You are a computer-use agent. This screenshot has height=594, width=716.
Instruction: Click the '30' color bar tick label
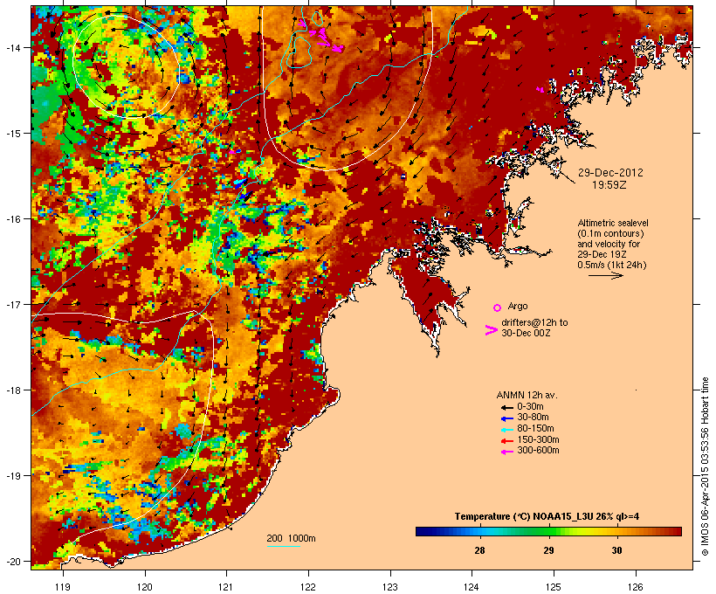tap(617, 550)
